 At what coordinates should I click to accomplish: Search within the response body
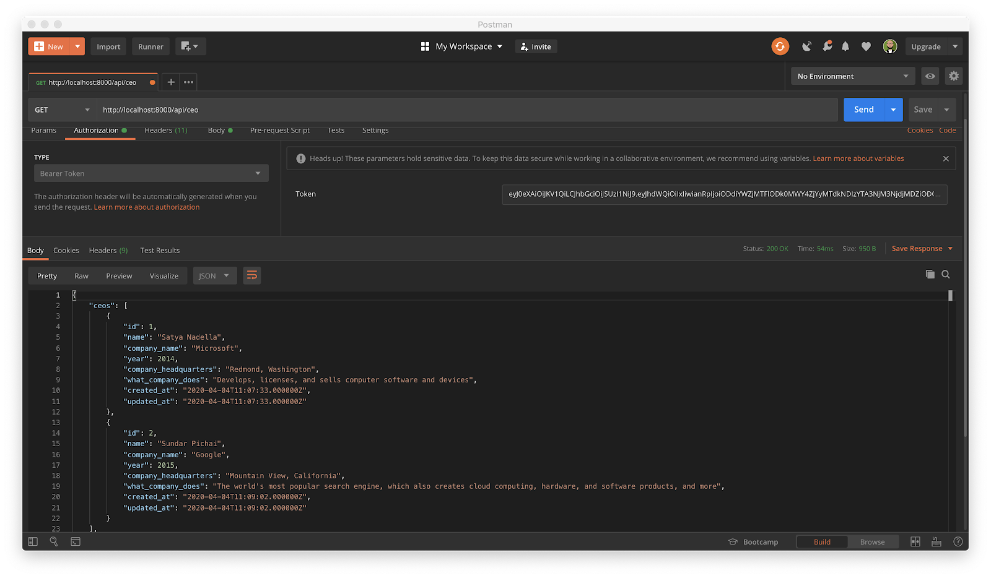point(946,274)
